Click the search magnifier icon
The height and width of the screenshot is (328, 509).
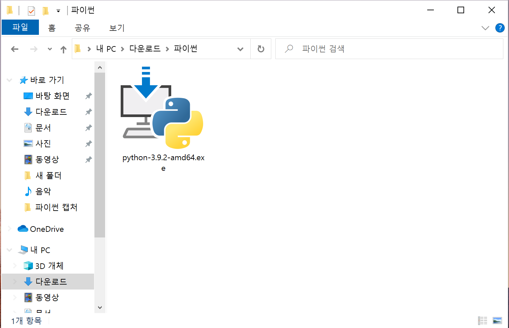click(289, 49)
